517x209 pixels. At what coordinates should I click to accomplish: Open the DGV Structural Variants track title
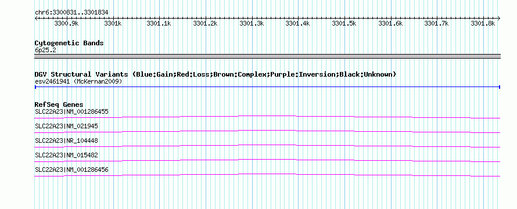tap(216, 74)
